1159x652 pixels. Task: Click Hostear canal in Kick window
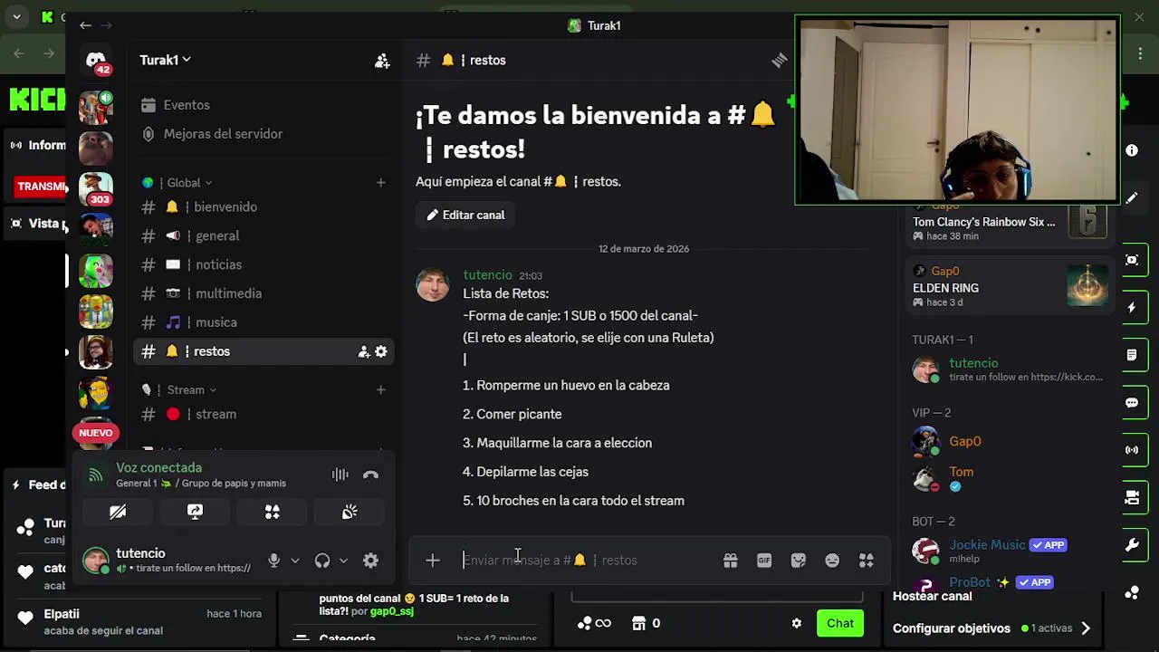[x=932, y=597]
